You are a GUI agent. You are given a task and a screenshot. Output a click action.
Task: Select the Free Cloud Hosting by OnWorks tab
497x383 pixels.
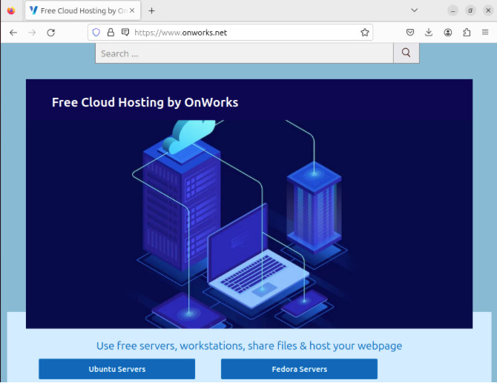pos(83,11)
